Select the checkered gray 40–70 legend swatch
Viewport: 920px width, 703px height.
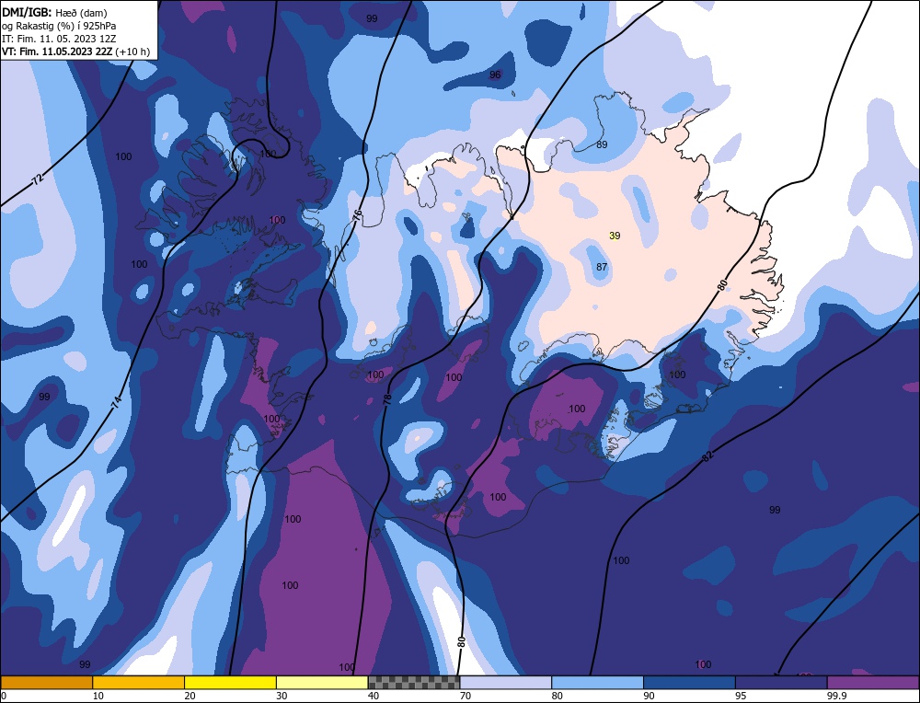tap(414, 683)
